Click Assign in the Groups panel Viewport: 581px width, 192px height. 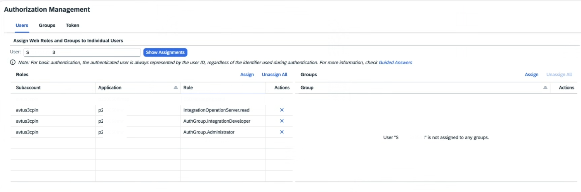tap(531, 75)
